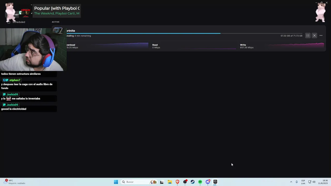Click the streamer webcam overlay
Viewport: 331px width, 186px height.
click(x=33, y=49)
